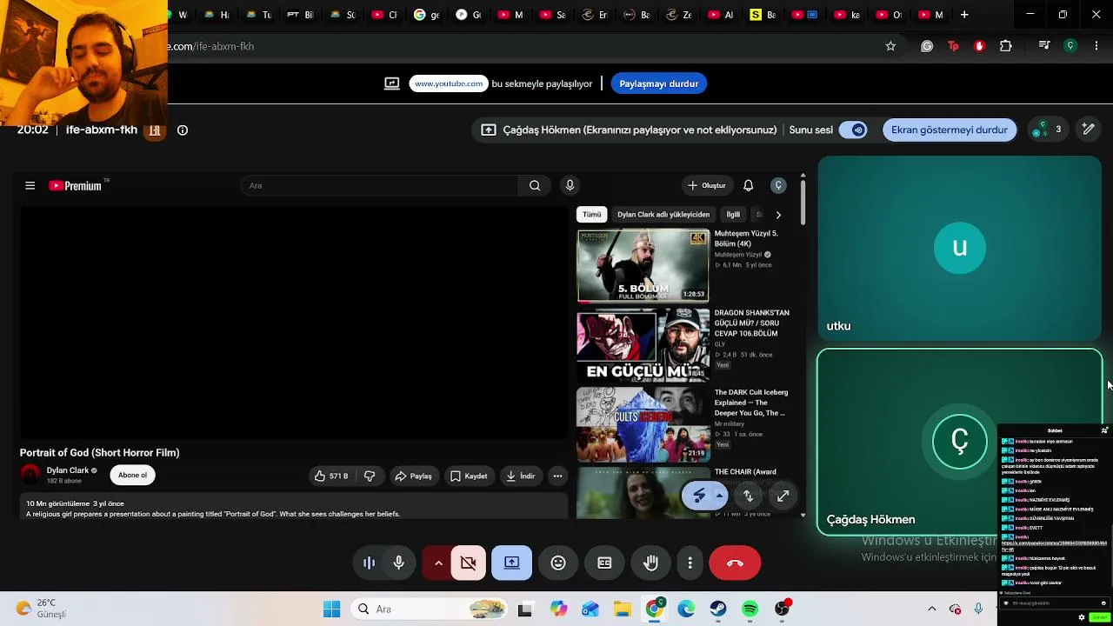Open meeting details info icon beside ife-abxm-fkh
The image size is (1113, 626).
(183, 130)
